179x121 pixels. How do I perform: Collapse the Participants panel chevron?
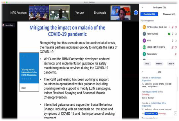[143, 8]
